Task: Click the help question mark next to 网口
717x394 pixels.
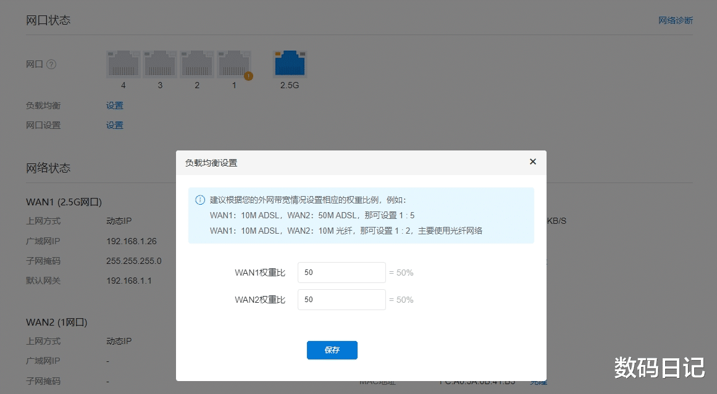Action: click(x=52, y=64)
